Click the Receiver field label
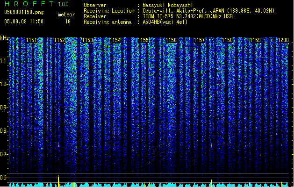Viewport: 294px width, 187px height. click(95, 16)
